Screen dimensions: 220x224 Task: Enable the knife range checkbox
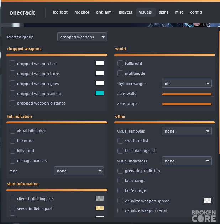(x=120, y=191)
